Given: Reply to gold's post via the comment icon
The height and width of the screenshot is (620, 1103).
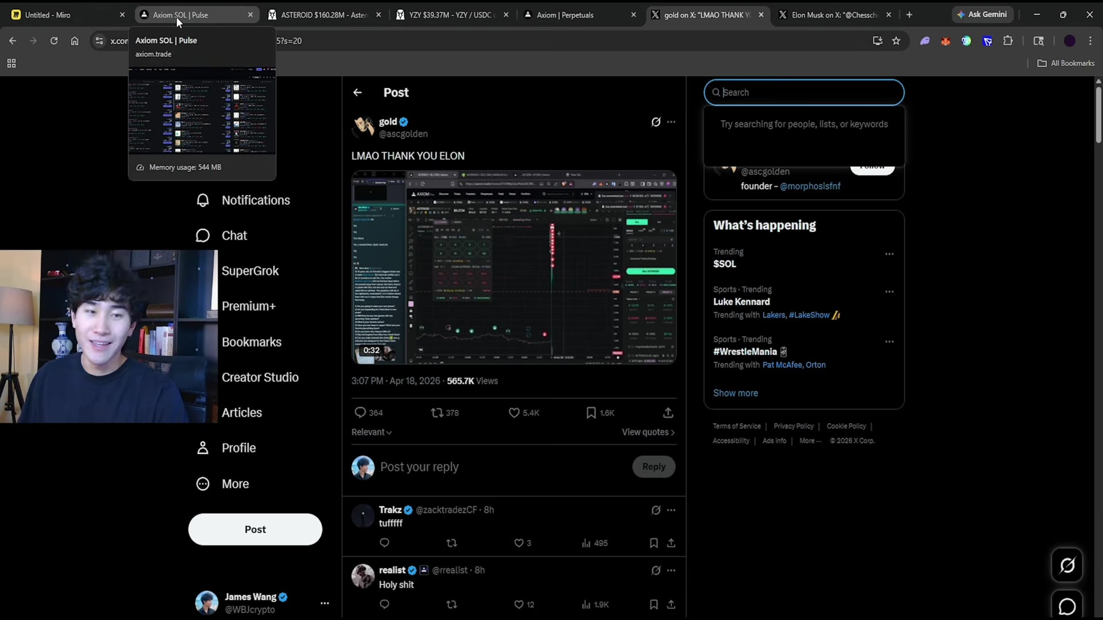Looking at the screenshot, I should (360, 412).
